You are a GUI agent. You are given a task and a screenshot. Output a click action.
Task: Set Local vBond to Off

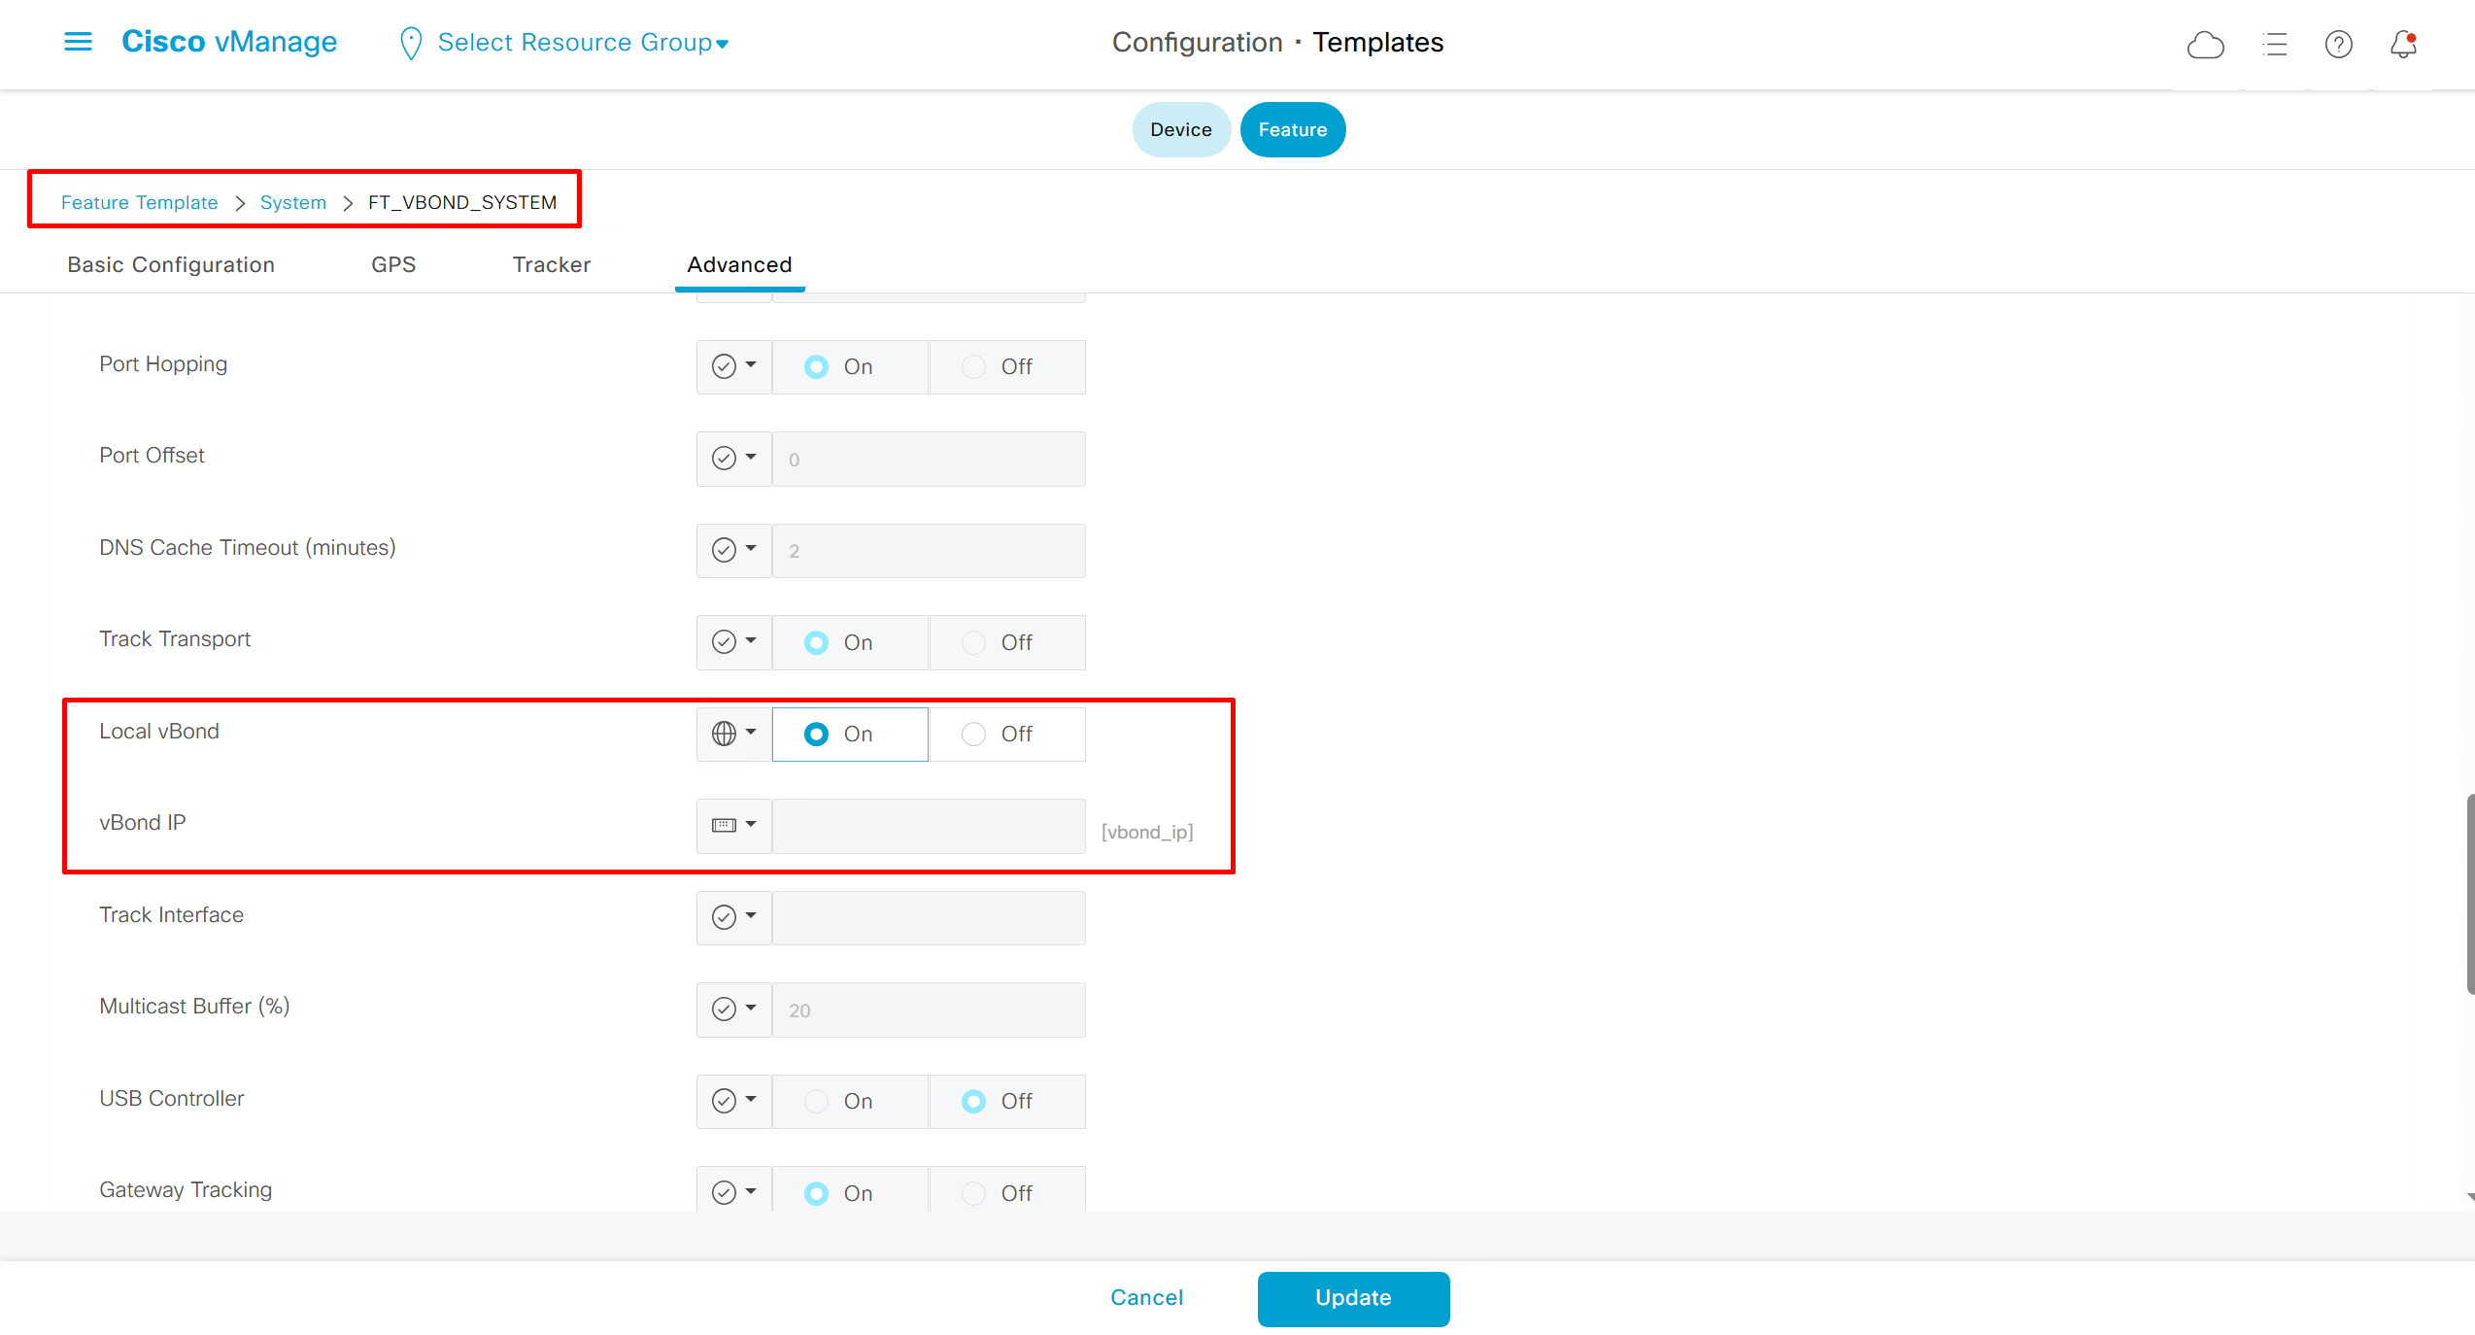tap(974, 735)
